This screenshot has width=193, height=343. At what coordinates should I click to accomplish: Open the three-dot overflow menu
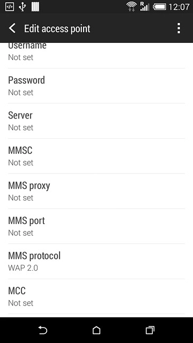tap(179, 28)
